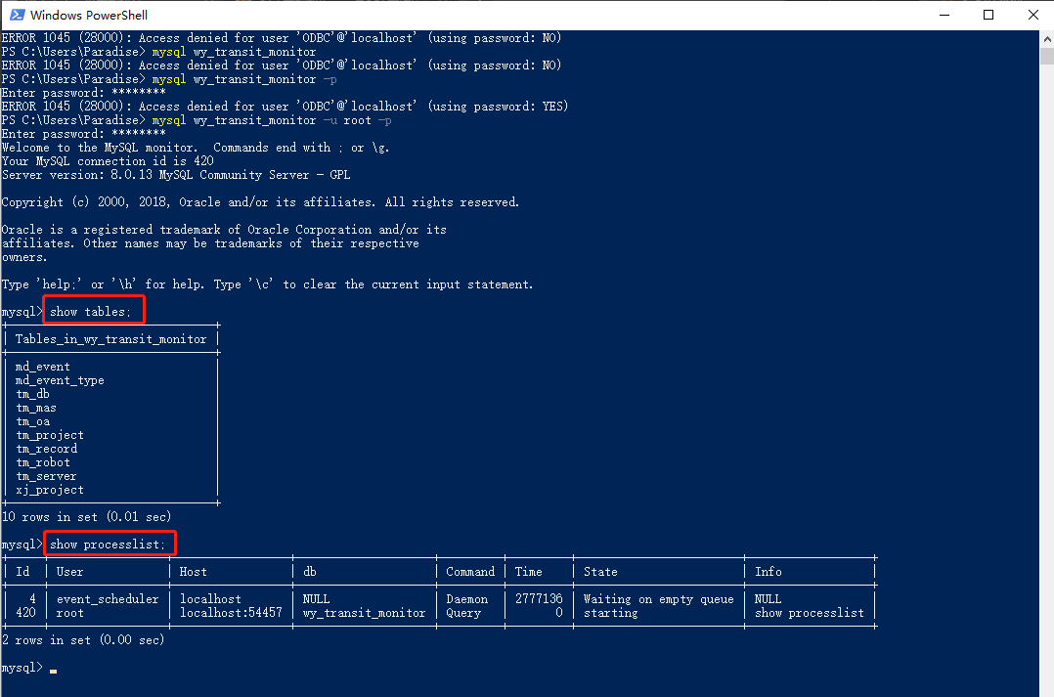Select the md_event table row

(42, 367)
